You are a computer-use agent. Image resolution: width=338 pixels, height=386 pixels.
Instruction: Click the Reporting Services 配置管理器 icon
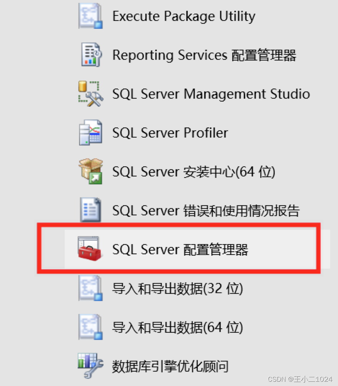(x=90, y=55)
